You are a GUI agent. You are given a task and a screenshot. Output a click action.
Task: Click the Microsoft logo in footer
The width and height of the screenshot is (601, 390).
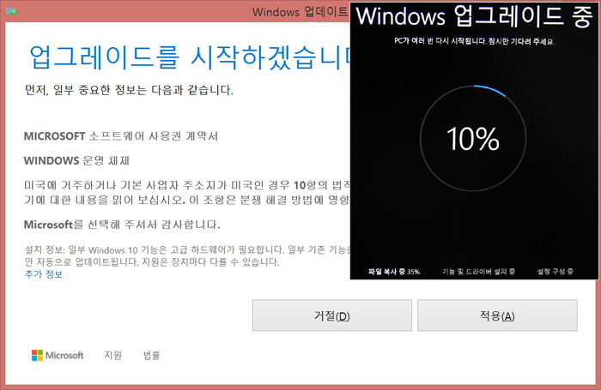58,355
